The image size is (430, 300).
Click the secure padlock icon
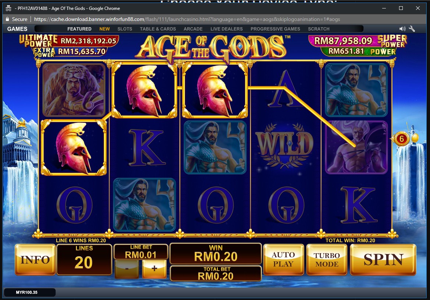point(7,19)
